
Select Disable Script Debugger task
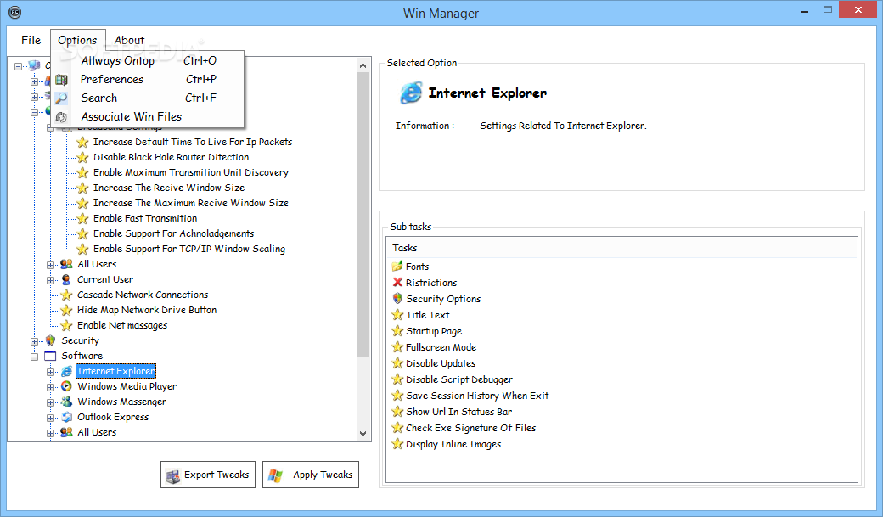459,379
